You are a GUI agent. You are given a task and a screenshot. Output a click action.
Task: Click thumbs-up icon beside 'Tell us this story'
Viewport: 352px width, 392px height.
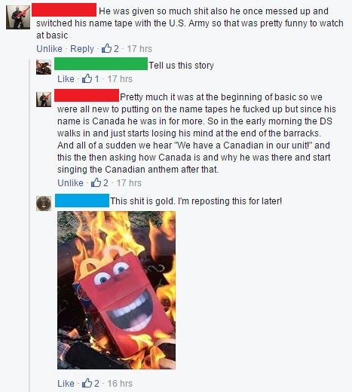(x=87, y=78)
